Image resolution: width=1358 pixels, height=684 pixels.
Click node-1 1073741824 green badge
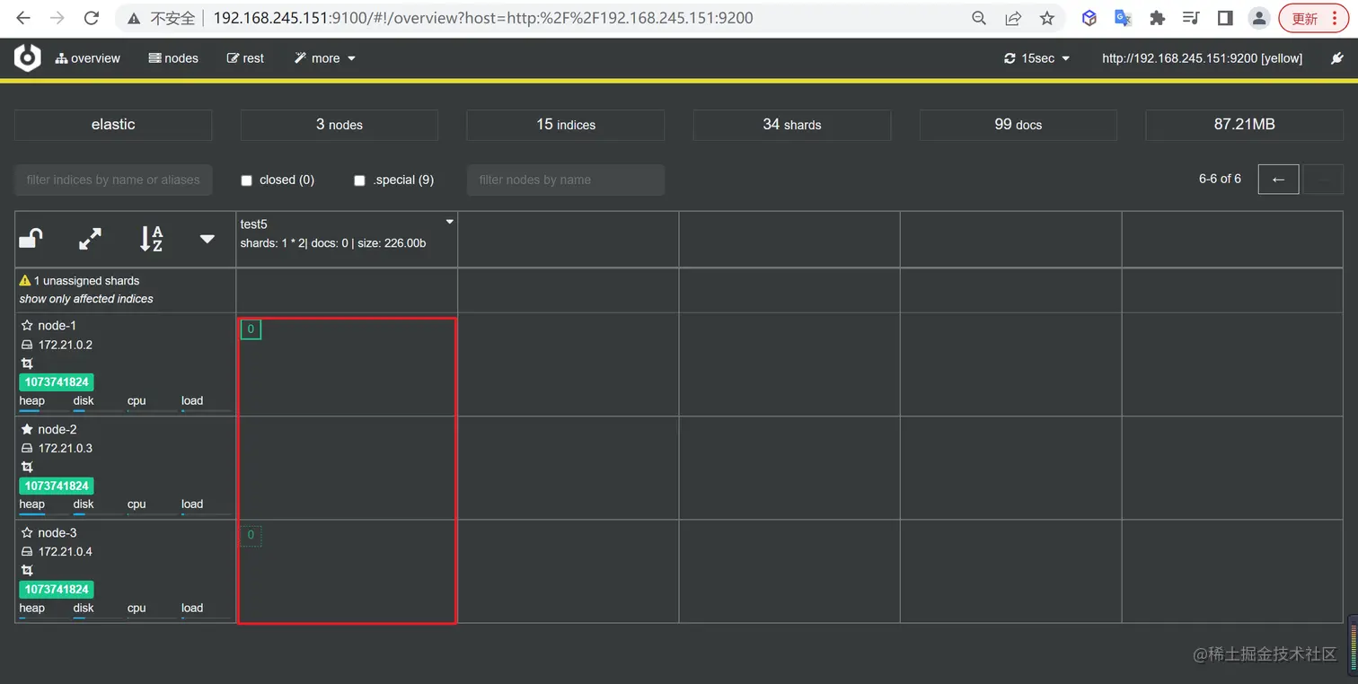tap(57, 382)
